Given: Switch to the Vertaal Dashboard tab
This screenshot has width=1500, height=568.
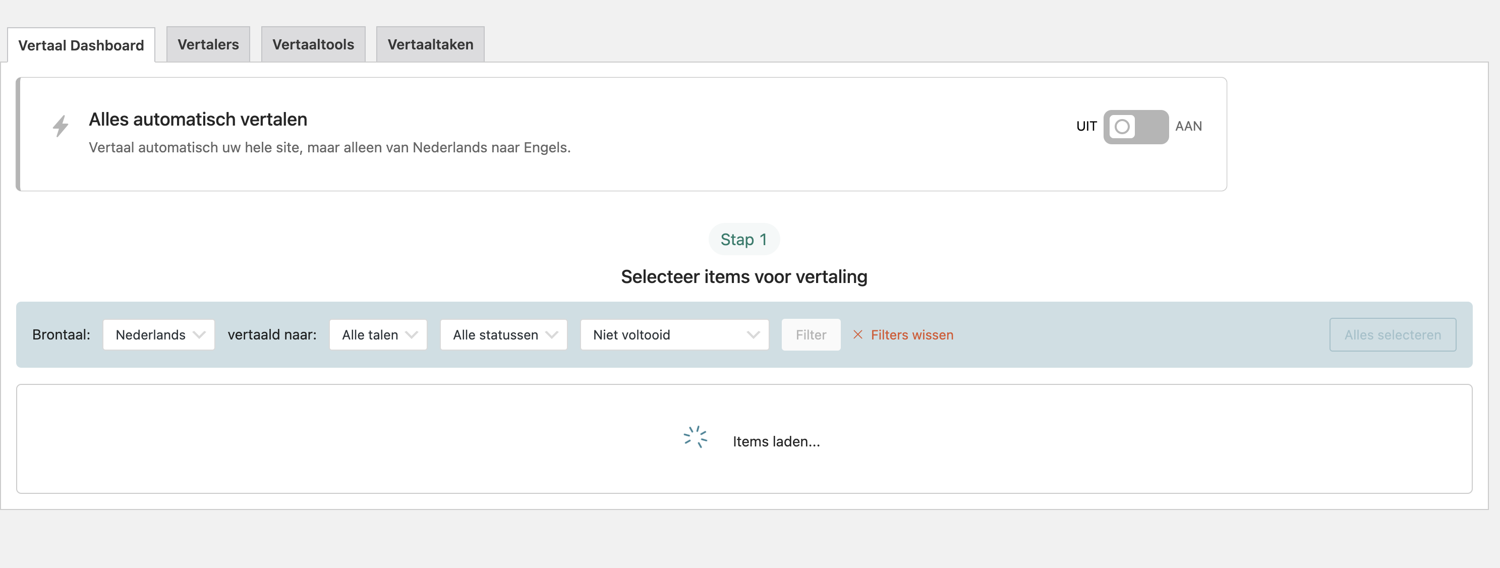Looking at the screenshot, I should tap(81, 45).
